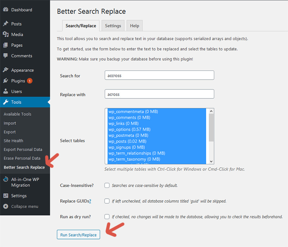Switch to the Search/Replace tab
This screenshot has width=288, height=247.
[x=81, y=26]
